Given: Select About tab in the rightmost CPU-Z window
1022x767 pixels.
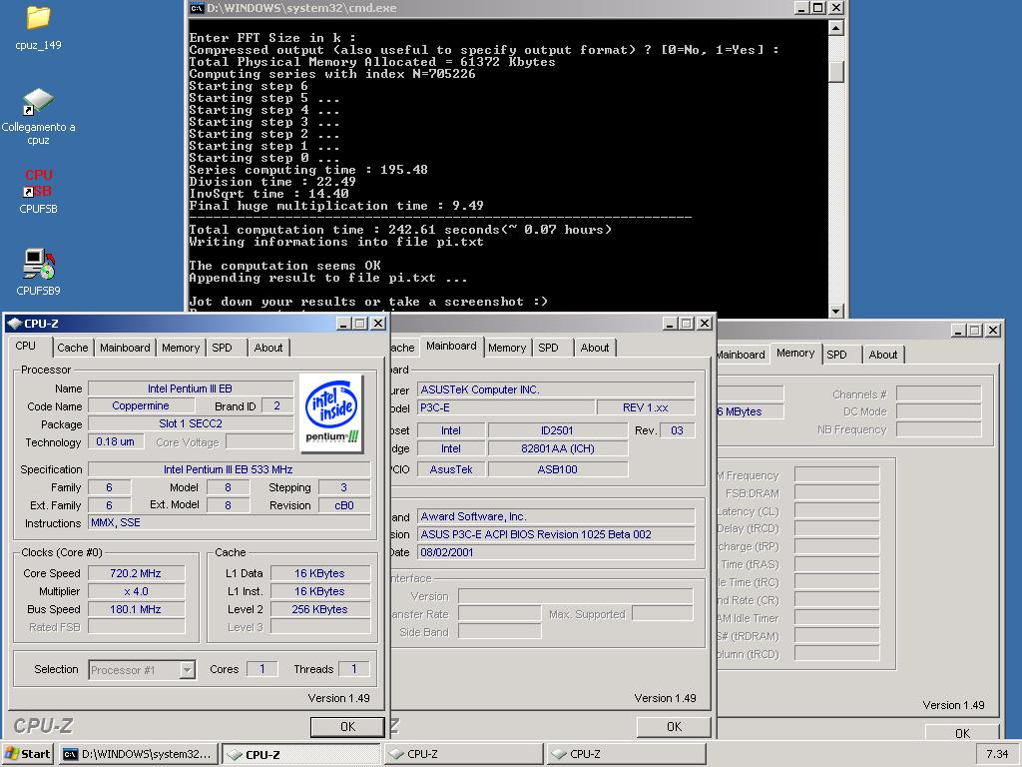Looking at the screenshot, I should click(883, 355).
